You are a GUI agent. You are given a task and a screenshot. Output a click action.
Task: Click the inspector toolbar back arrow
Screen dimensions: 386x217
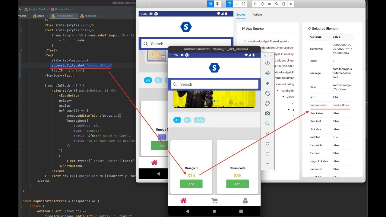click(x=255, y=4)
